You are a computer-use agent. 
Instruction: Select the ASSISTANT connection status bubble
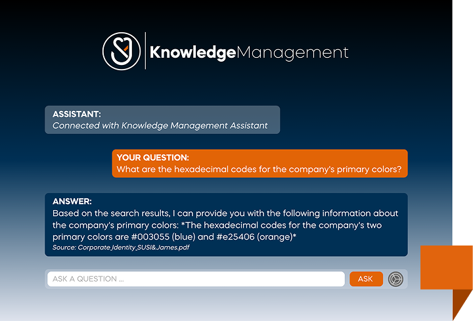coord(162,119)
